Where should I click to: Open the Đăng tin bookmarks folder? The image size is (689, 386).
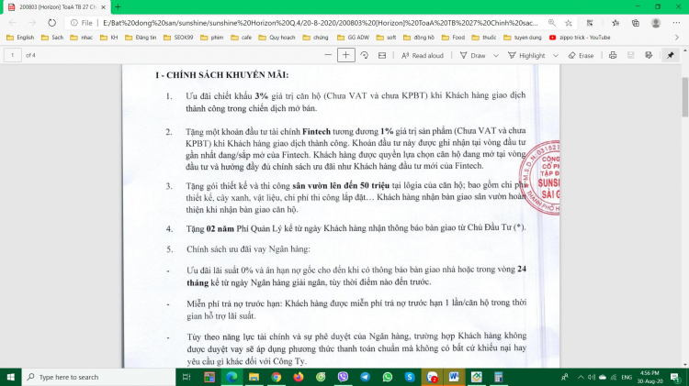click(141, 38)
